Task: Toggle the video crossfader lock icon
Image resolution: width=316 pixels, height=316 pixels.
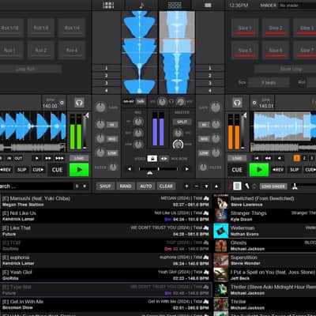Action: tap(152, 159)
